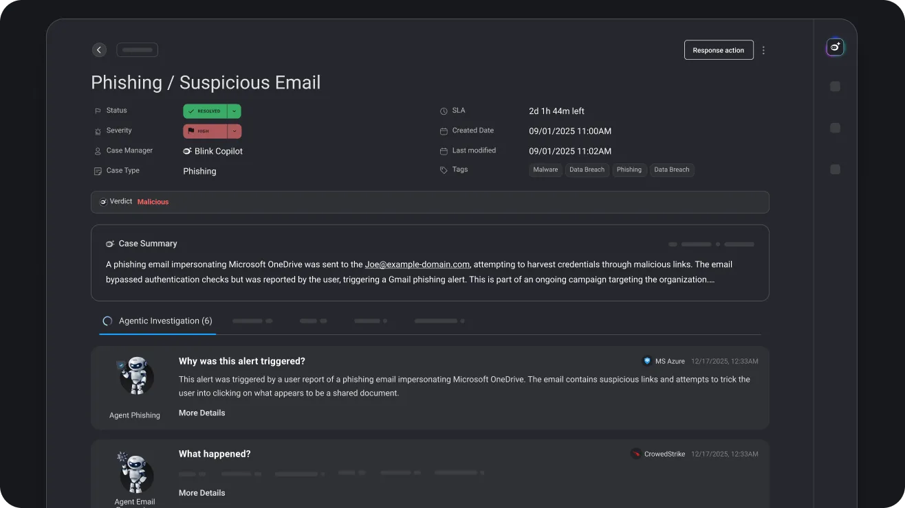The height and width of the screenshot is (508, 905).
Task: Click the Status flag icon
Action: click(98, 111)
